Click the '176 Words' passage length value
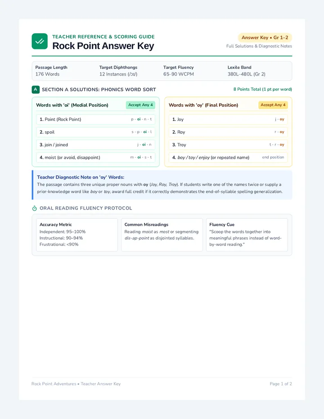 pos(47,74)
